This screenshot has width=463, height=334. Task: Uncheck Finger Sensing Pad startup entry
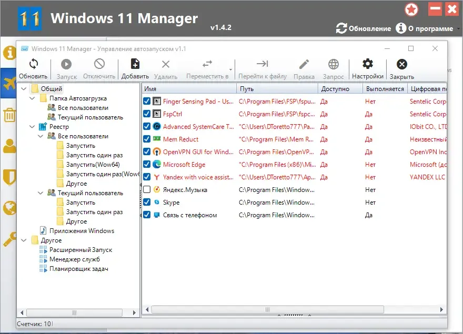pyautogui.click(x=147, y=102)
